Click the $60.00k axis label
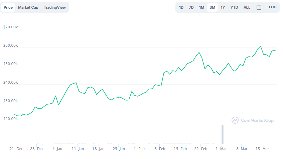 (x=10, y=46)
